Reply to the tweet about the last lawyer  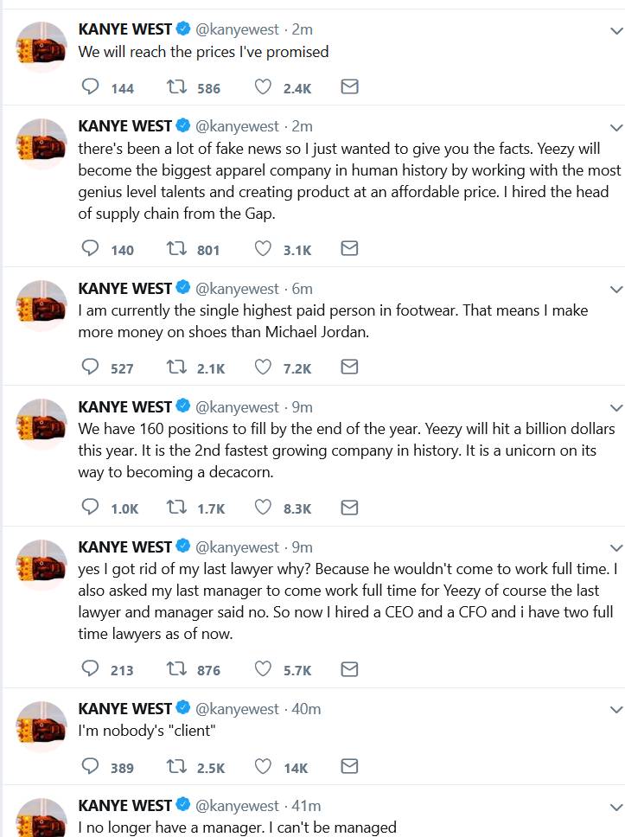90,669
